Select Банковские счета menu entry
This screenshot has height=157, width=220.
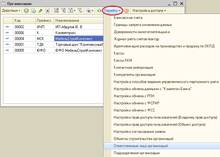(x=162, y=18)
